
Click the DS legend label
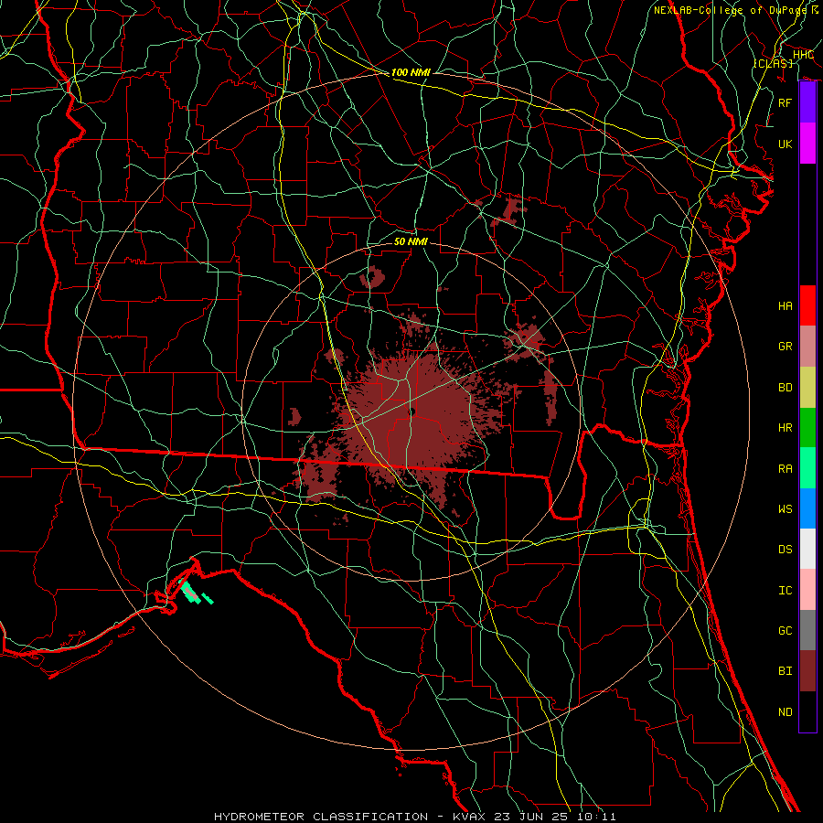coord(786,550)
